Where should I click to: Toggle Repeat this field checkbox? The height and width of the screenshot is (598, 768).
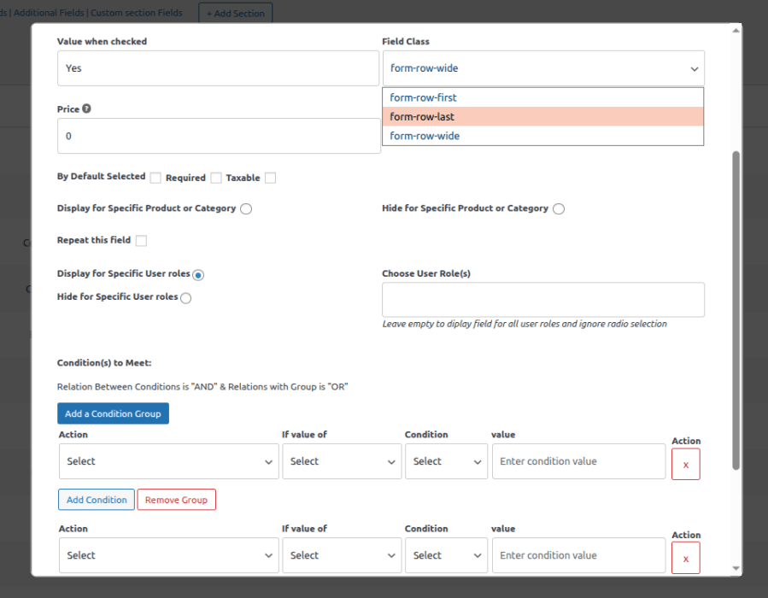coord(141,240)
